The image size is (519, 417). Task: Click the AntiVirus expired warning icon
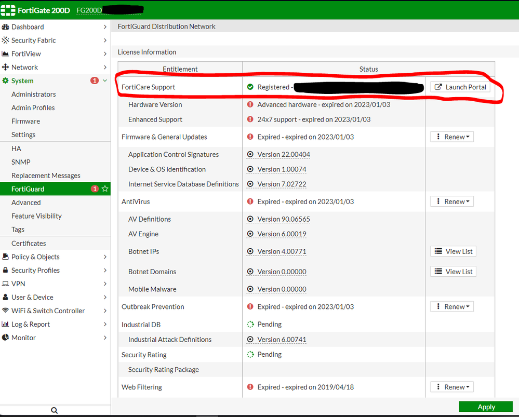point(250,201)
